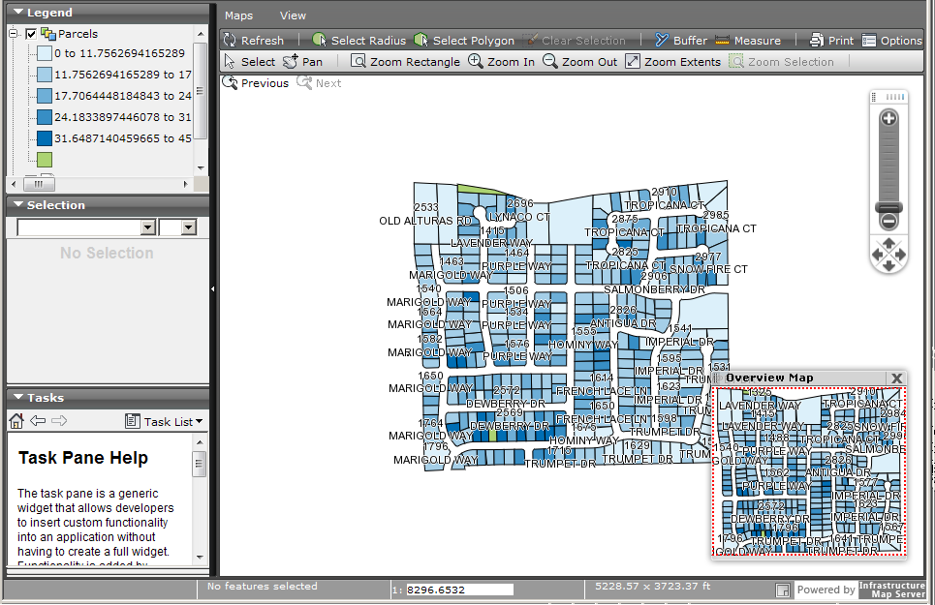Click the zoom slider plus button
This screenshot has width=935, height=605.
tap(888, 118)
